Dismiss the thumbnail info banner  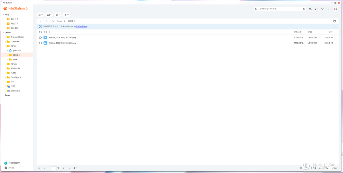[x=335, y=26]
